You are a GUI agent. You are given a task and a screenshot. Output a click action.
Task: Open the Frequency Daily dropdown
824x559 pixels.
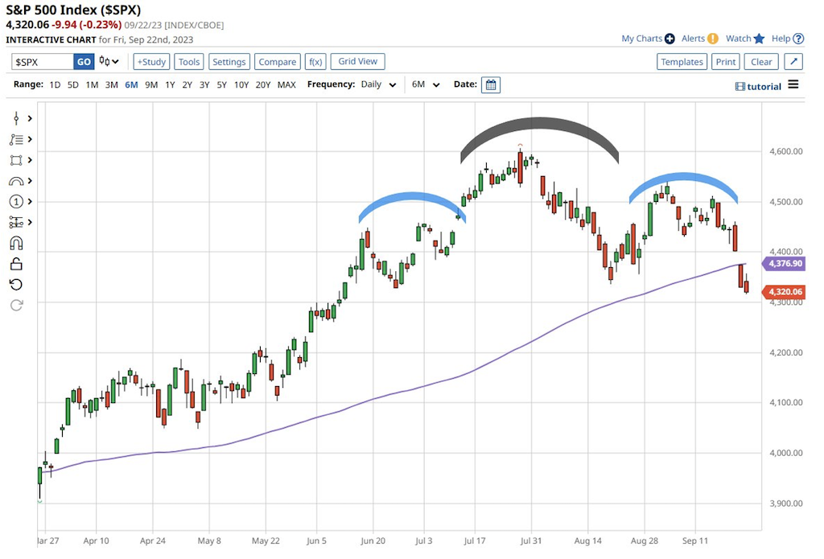click(377, 84)
